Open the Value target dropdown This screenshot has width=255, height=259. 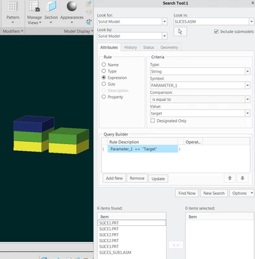pyautogui.click(x=247, y=113)
